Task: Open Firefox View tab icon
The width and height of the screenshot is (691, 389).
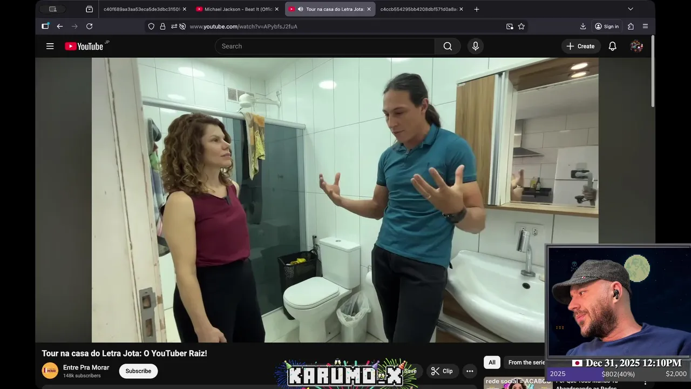Action: pos(89,9)
